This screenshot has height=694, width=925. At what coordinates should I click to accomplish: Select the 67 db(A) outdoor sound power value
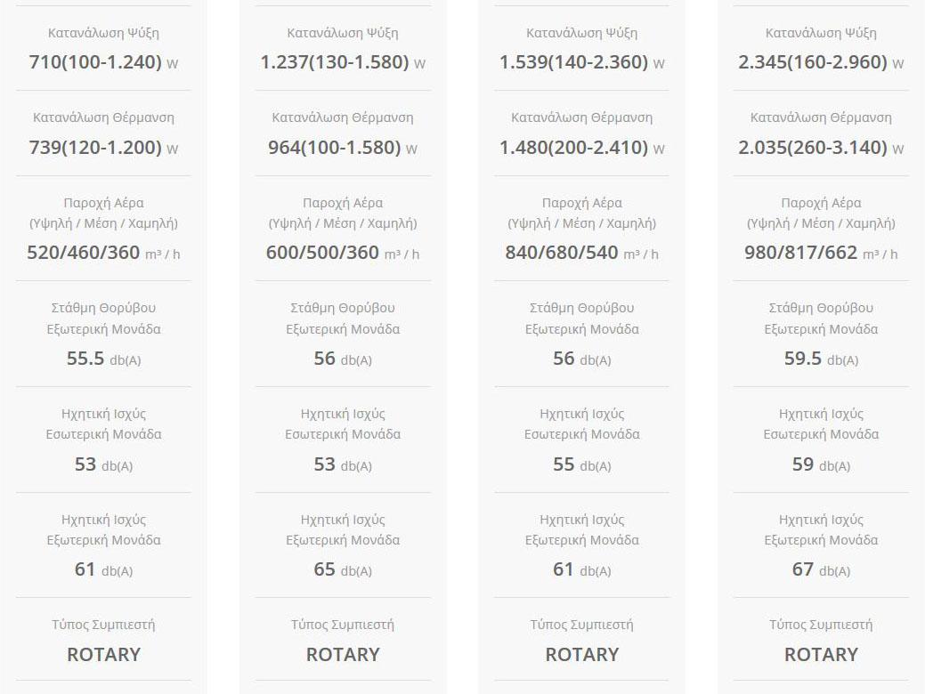(821, 569)
